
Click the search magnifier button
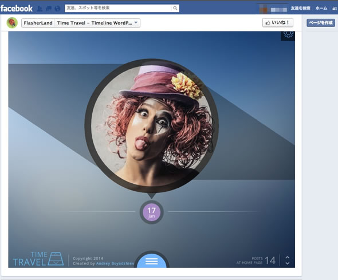click(x=175, y=8)
